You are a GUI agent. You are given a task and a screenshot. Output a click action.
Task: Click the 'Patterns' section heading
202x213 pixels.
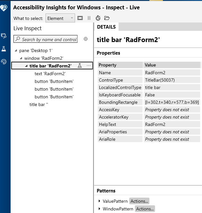106,191
